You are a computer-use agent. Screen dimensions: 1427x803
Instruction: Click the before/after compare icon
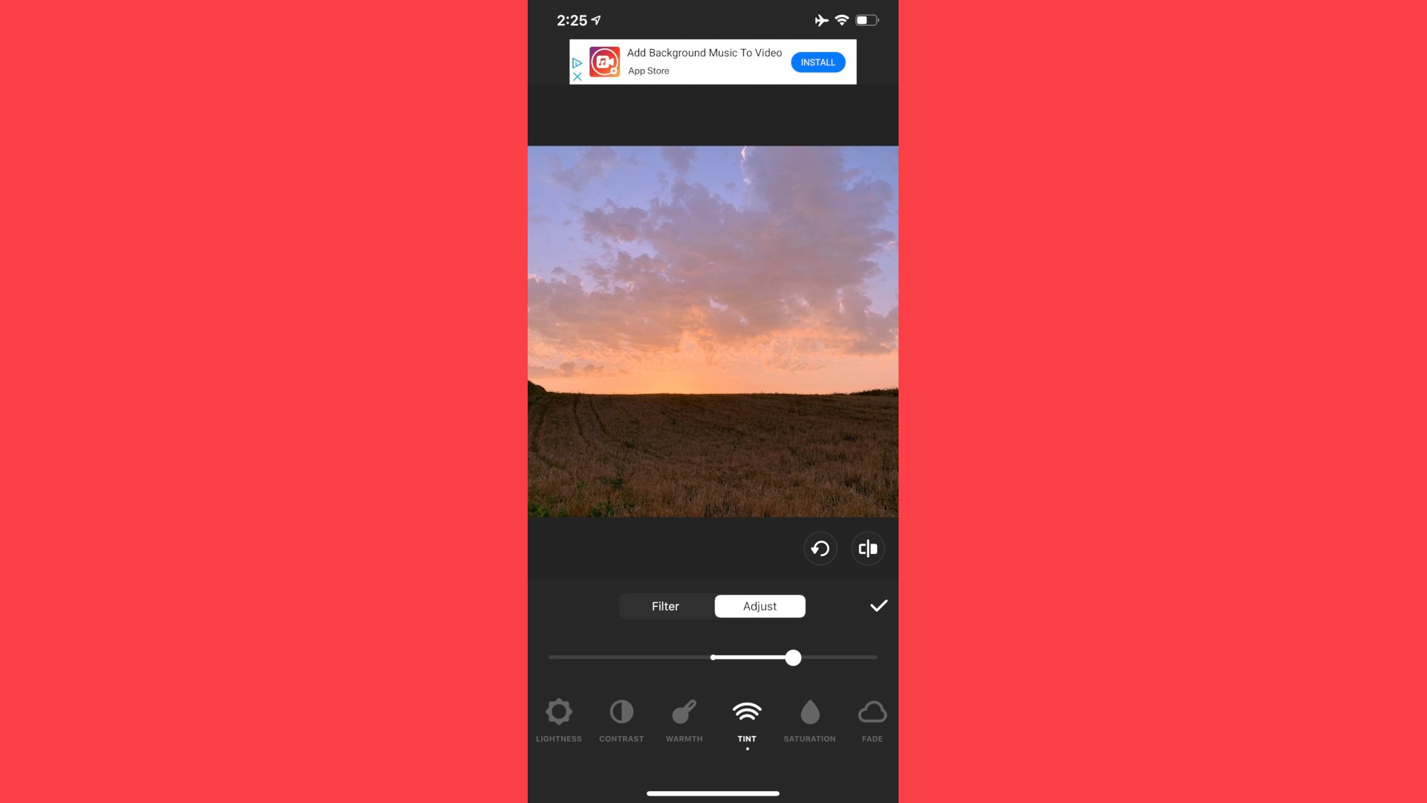(867, 548)
